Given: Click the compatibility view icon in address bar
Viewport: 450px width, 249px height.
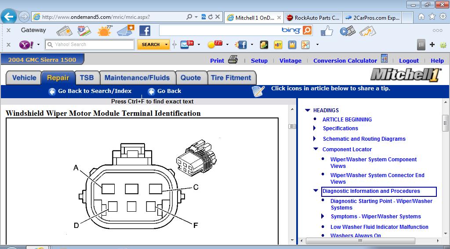Looking at the screenshot, I should coord(203,17).
